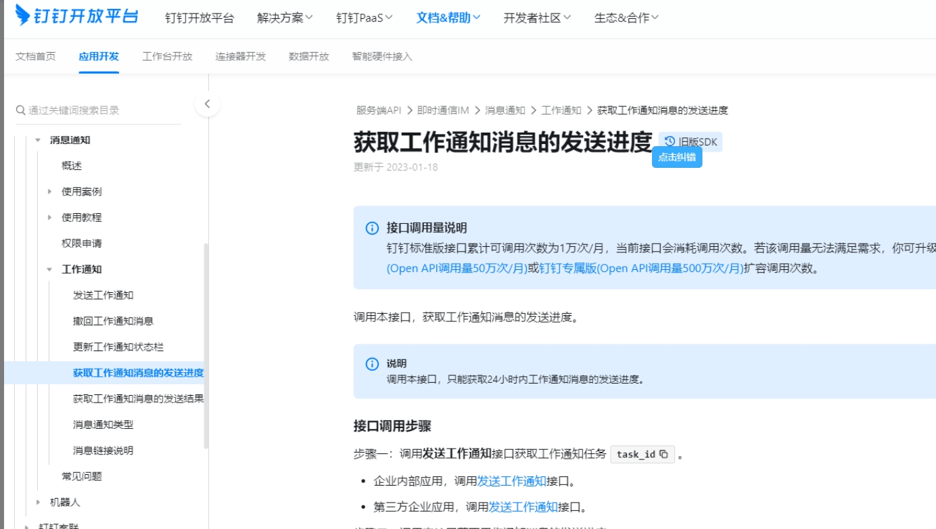
Task: Click the info icon beside 接口调用量说明
Action: pos(372,228)
